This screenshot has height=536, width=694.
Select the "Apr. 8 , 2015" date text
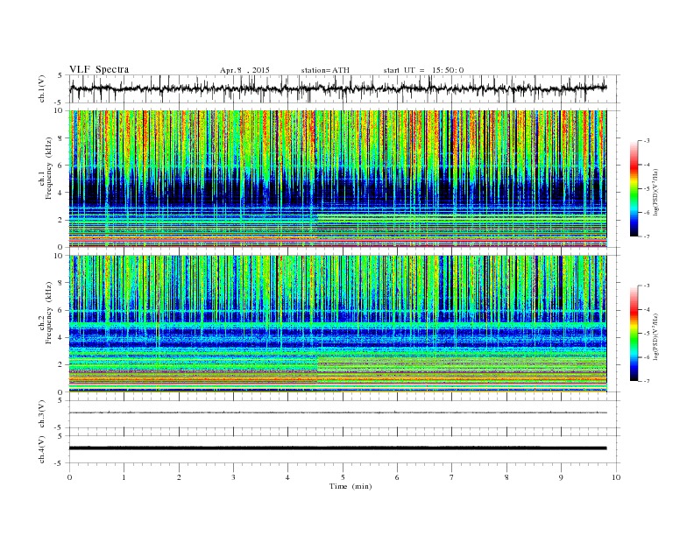(244, 70)
